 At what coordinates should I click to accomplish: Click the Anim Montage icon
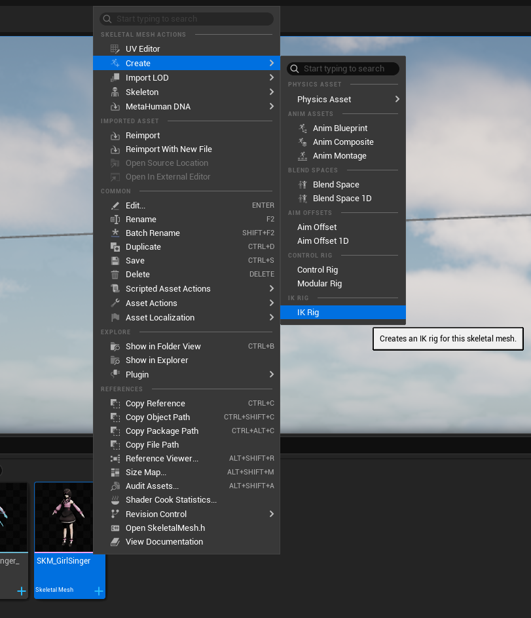(x=302, y=156)
